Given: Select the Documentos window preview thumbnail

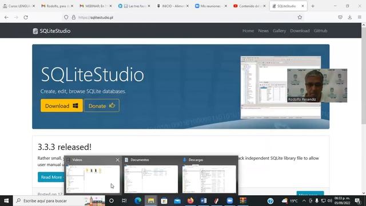Looking at the screenshot, I should click(151, 179).
